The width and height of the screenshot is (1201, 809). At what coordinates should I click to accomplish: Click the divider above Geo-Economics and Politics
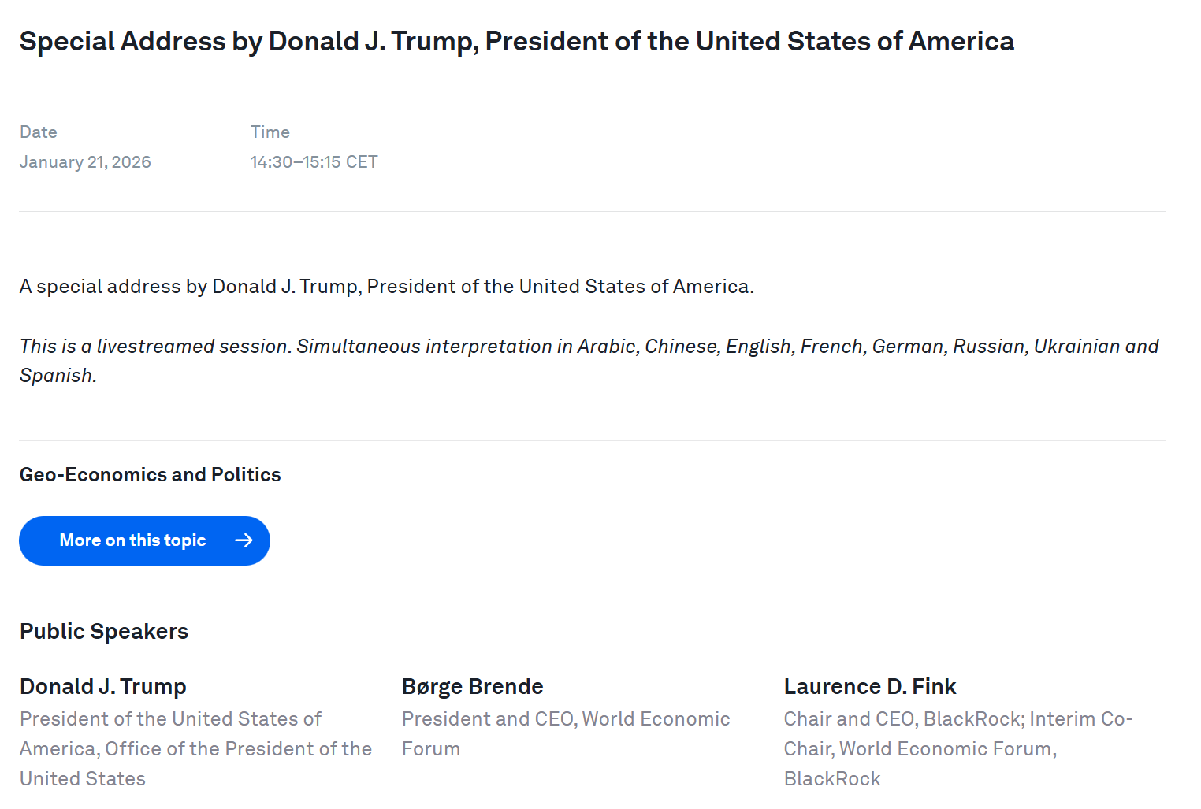click(591, 441)
